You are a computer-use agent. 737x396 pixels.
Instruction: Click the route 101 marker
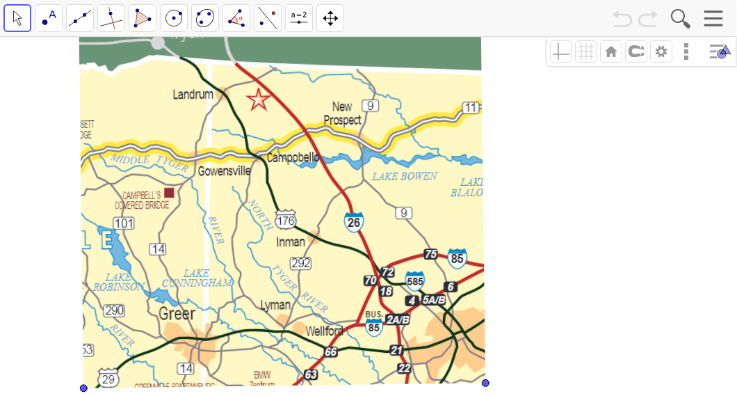[124, 223]
